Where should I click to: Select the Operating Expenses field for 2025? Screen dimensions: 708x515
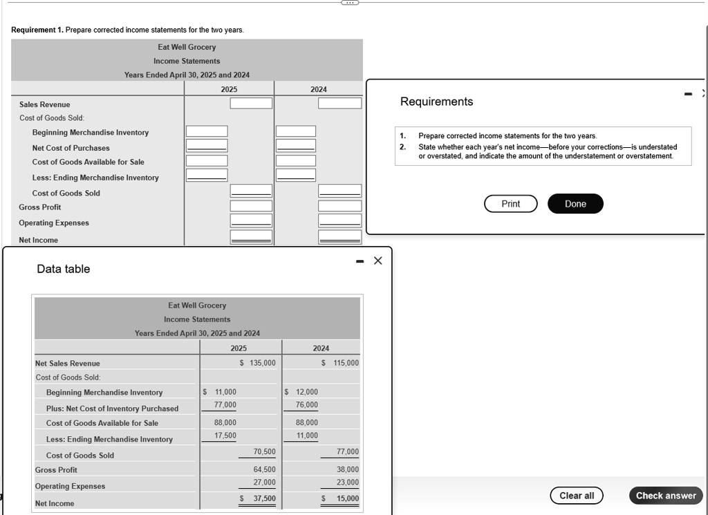[251, 221]
